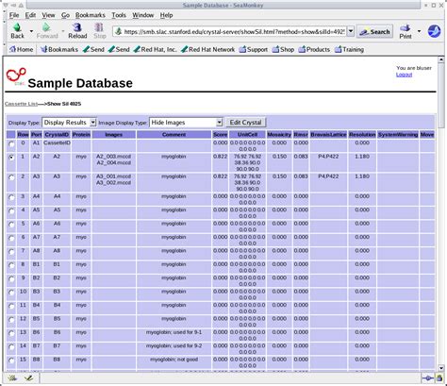Open the Bookmarks toolbar folder

tap(59, 49)
